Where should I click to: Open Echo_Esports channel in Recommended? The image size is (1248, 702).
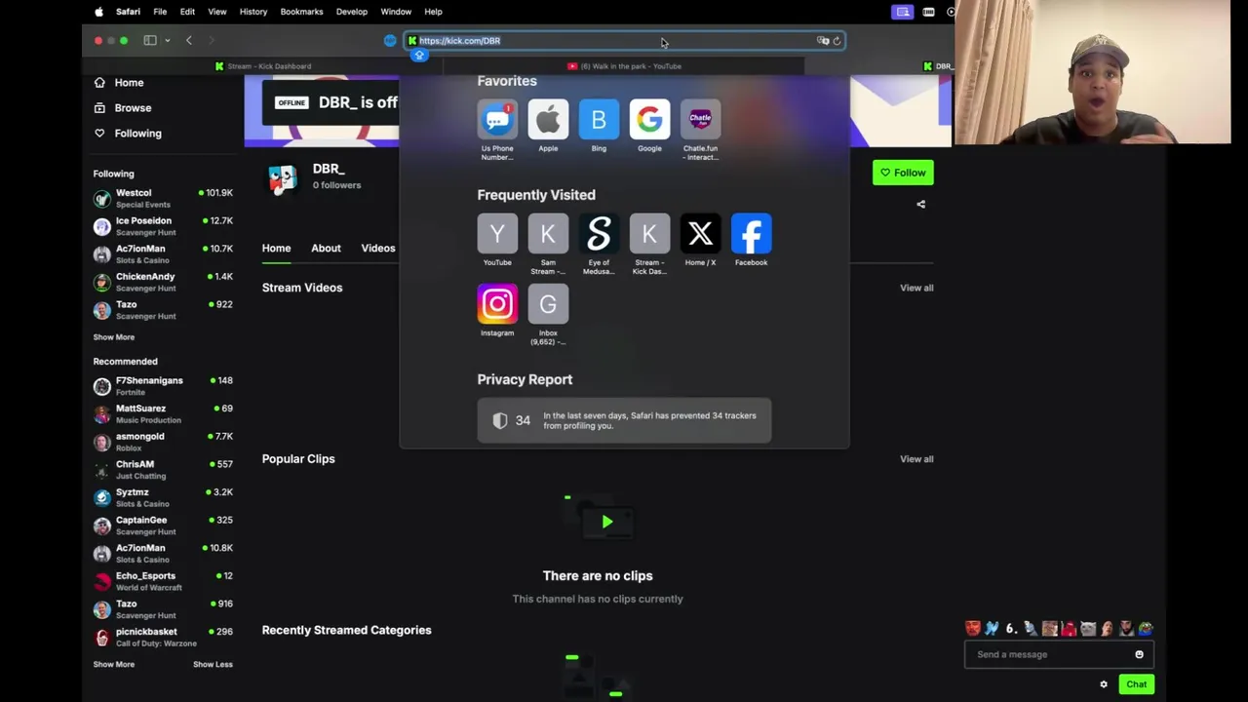pyautogui.click(x=163, y=581)
